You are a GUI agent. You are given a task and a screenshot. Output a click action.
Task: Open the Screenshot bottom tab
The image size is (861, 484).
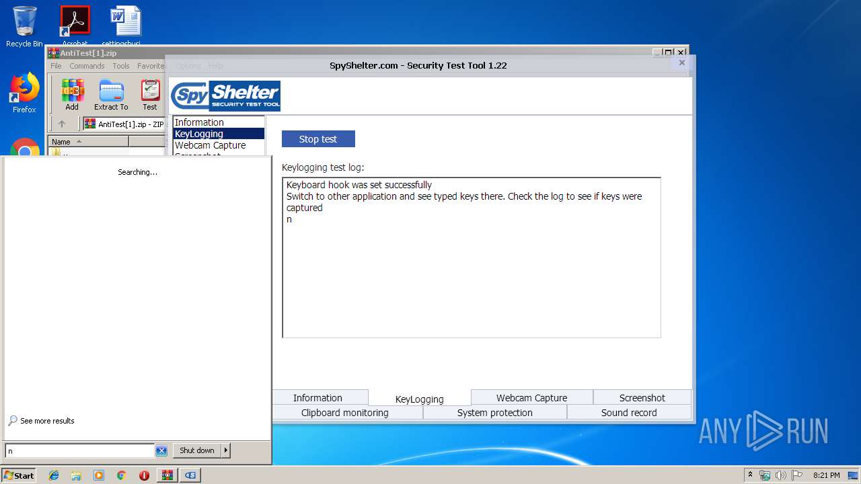pyautogui.click(x=642, y=397)
